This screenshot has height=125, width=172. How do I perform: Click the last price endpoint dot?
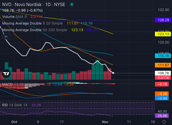click(113, 73)
